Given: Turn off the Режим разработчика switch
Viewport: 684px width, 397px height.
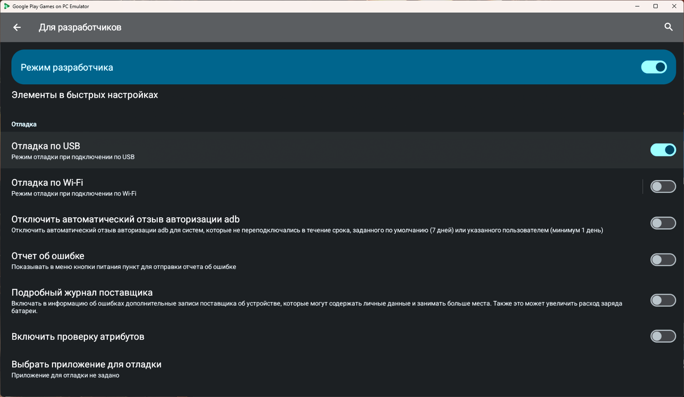Looking at the screenshot, I should pos(654,67).
